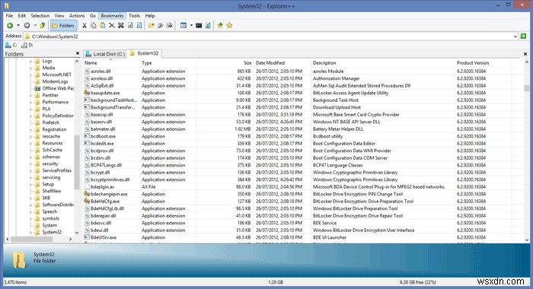Switch to the Local Disk (C:) tab
The image size is (533, 289).
[105, 54]
